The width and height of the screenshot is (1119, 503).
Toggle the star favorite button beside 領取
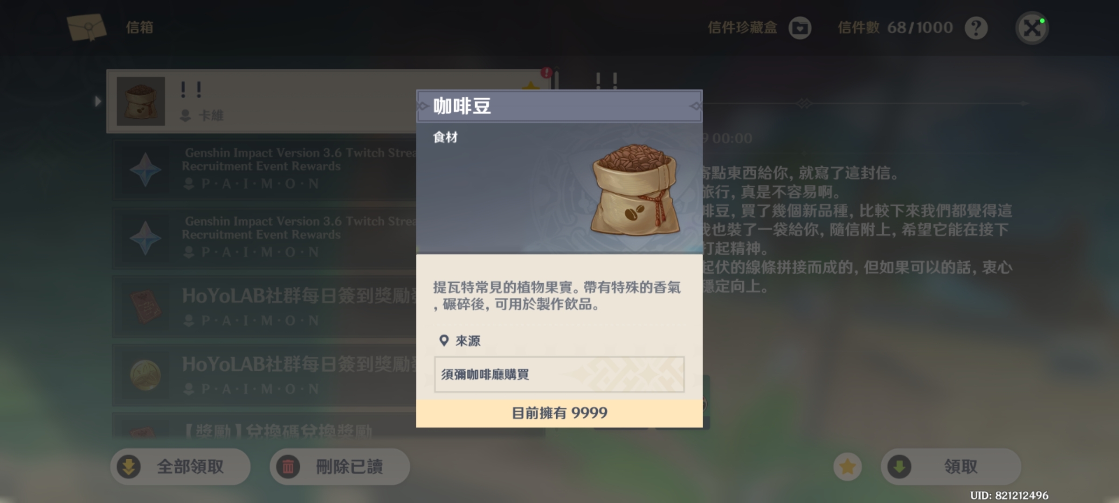click(848, 467)
